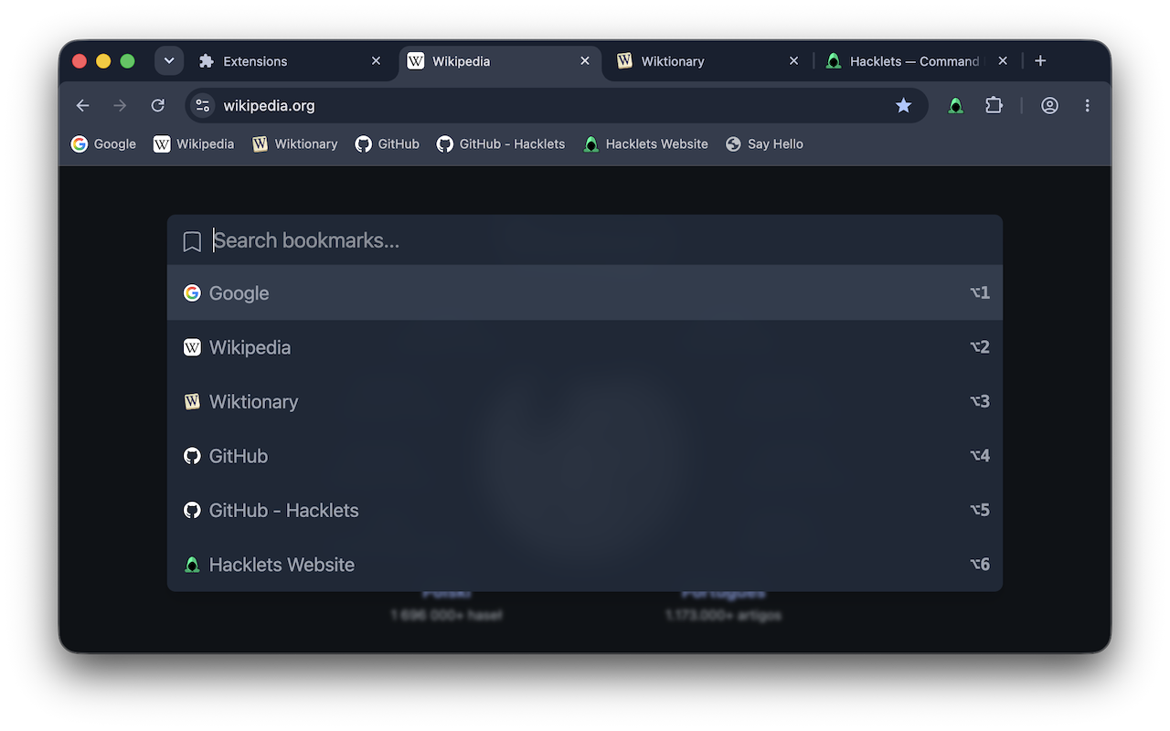Open the tab search dropdown chevron

point(169,61)
